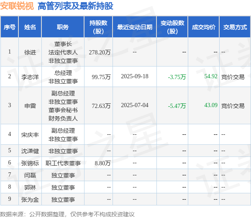Click the 高管列表及最新持股 heading
The image size is (251, 218).
click(75, 6)
